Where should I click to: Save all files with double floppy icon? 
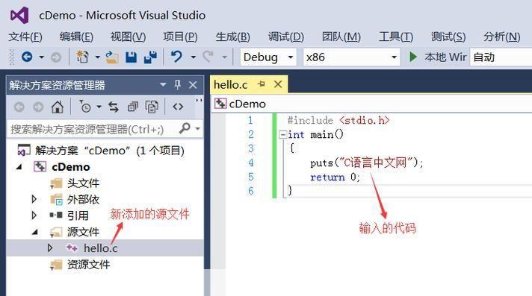[x=150, y=57]
